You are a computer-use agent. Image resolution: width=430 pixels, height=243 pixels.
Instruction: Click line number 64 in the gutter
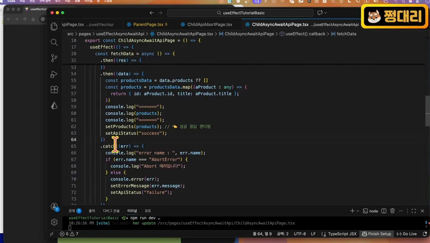pos(74,139)
